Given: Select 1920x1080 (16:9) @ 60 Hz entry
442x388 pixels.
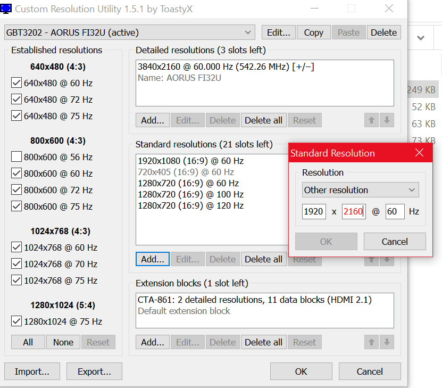Looking at the screenshot, I should 191,161.
